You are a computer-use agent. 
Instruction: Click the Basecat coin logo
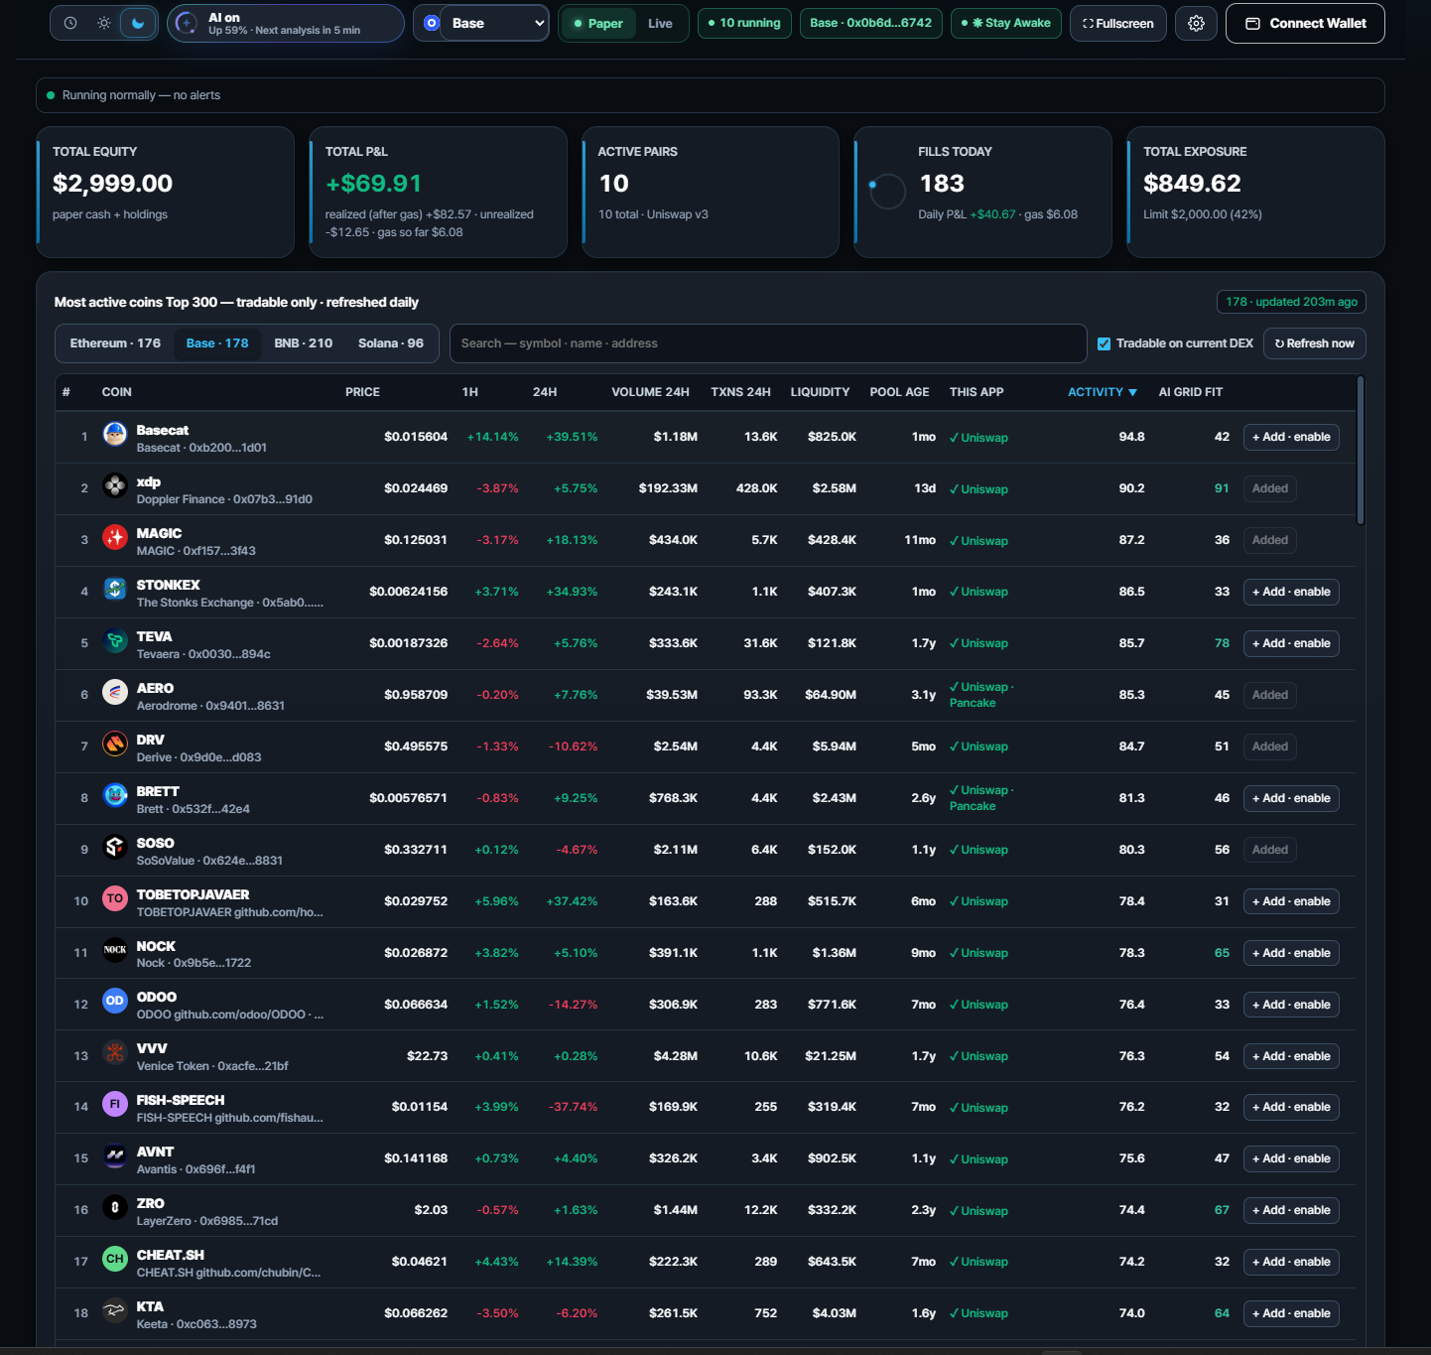[x=115, y=434]
